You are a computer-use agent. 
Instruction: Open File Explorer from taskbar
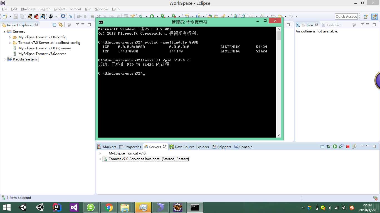click(125, 207)
